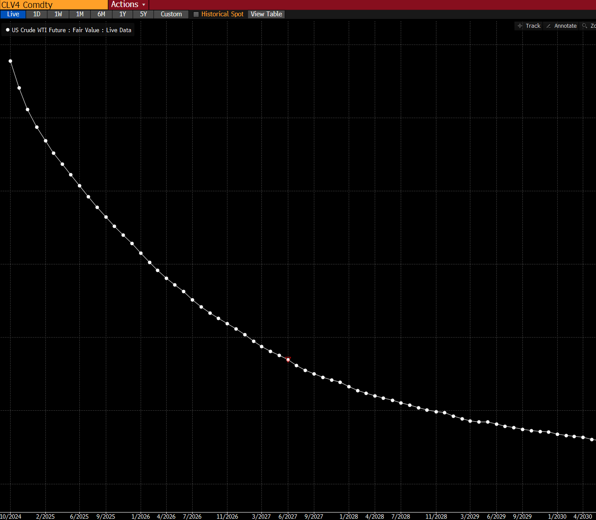Image resolution: width=596 pixels, height=520 pixels.
Task: Click the red highlighted marker on the curve
Action: point(288,360)
